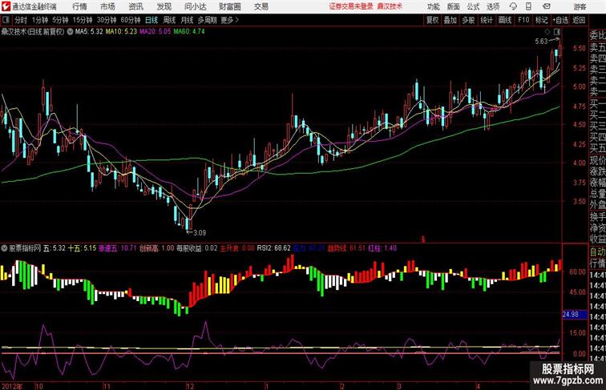Click the 5.63 high price marker
This screenshot has width=606, height=390.
point(541,41)
